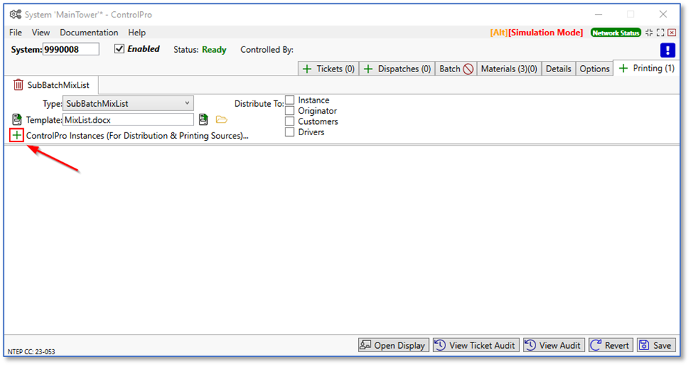Switch to the Tickets (0) tab

coord(328,69)
